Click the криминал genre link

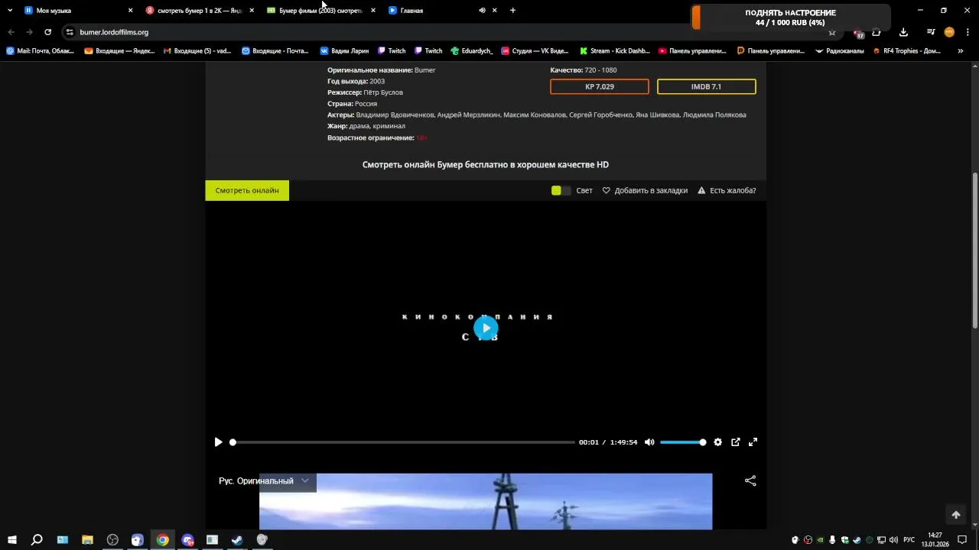(389, 126)
